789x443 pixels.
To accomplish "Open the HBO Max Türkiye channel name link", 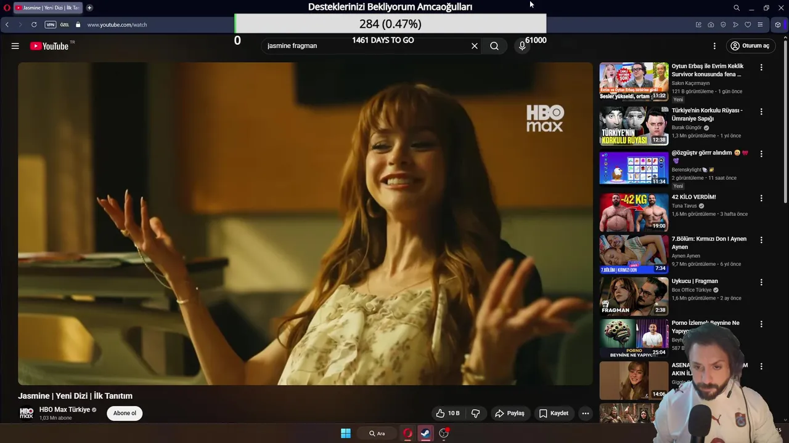I will pos(65,410).
